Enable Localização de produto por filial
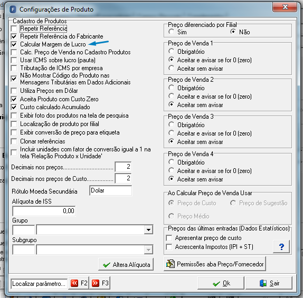 point(14,124)
